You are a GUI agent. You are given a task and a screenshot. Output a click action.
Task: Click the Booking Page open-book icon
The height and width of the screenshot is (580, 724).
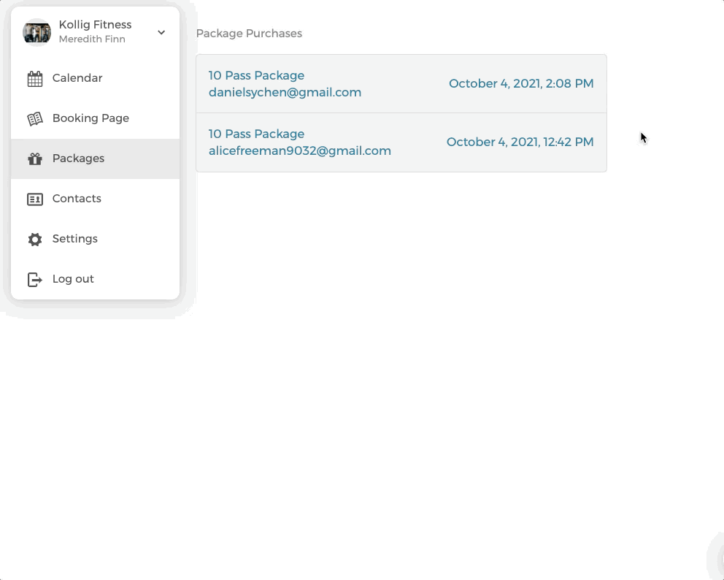(x=34, y=119)
